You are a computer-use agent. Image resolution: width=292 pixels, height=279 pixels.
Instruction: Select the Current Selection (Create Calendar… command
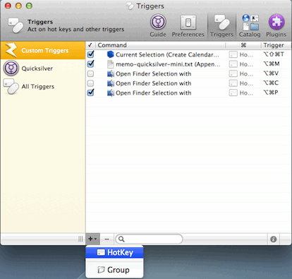167,54
